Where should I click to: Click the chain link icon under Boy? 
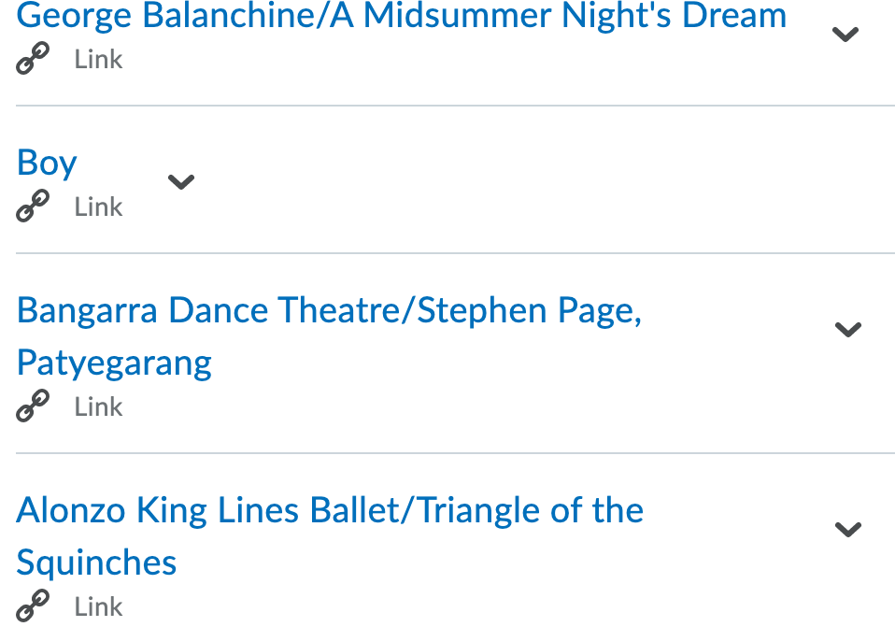(33, 206)
